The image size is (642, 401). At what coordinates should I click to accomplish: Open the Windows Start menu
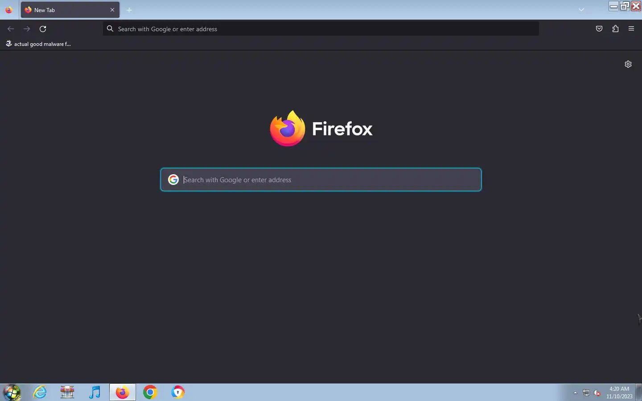pos(12,393)
